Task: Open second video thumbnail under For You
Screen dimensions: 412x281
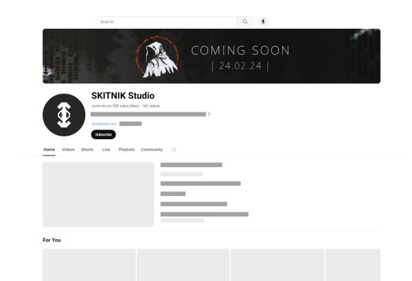Action: (x=183, y=265)
